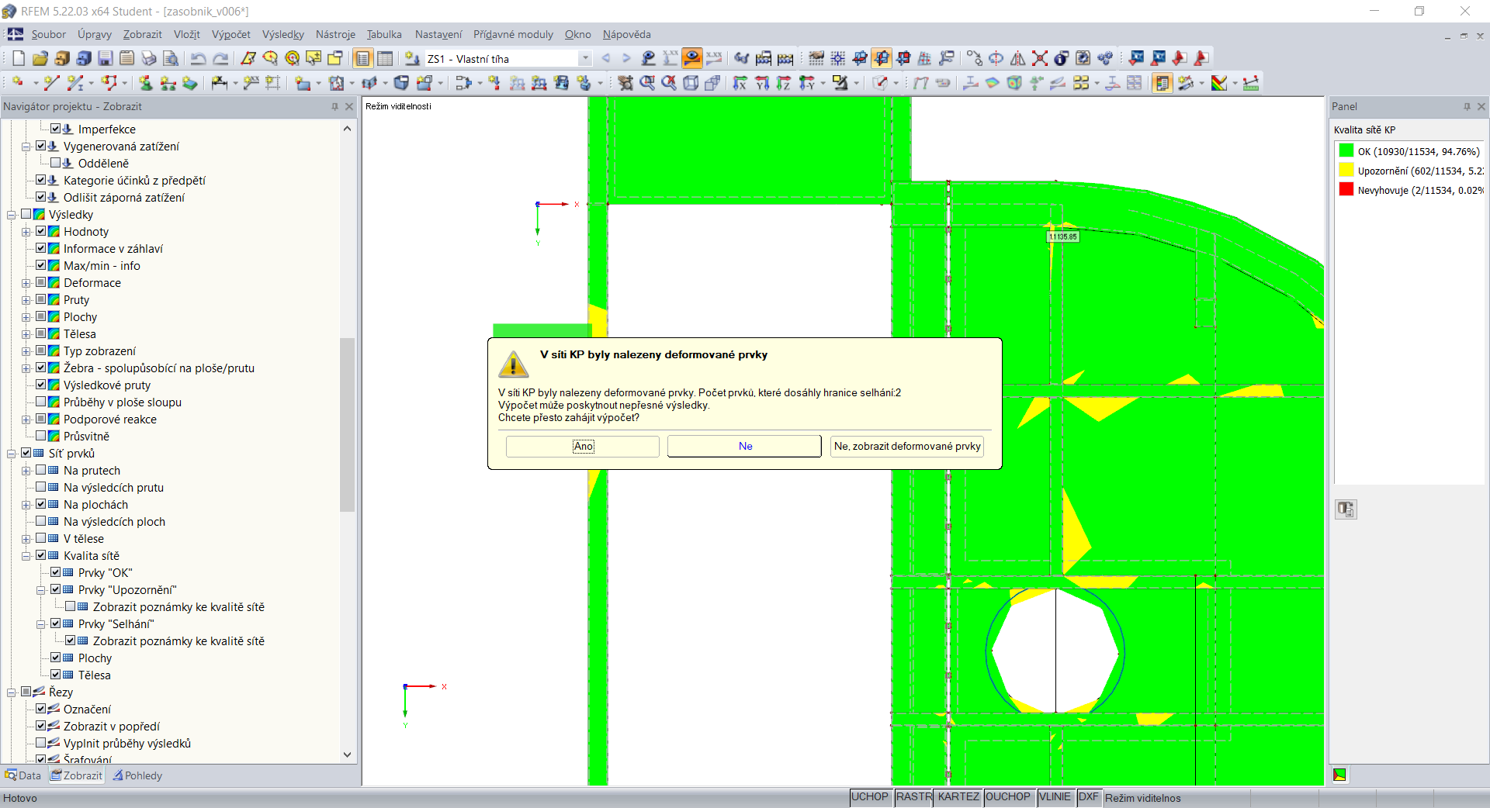Screen dimensions: 1490x808
Task: Check the Na výsledcích prutu option
Action: pyautogui.click(x=41, y=488)
